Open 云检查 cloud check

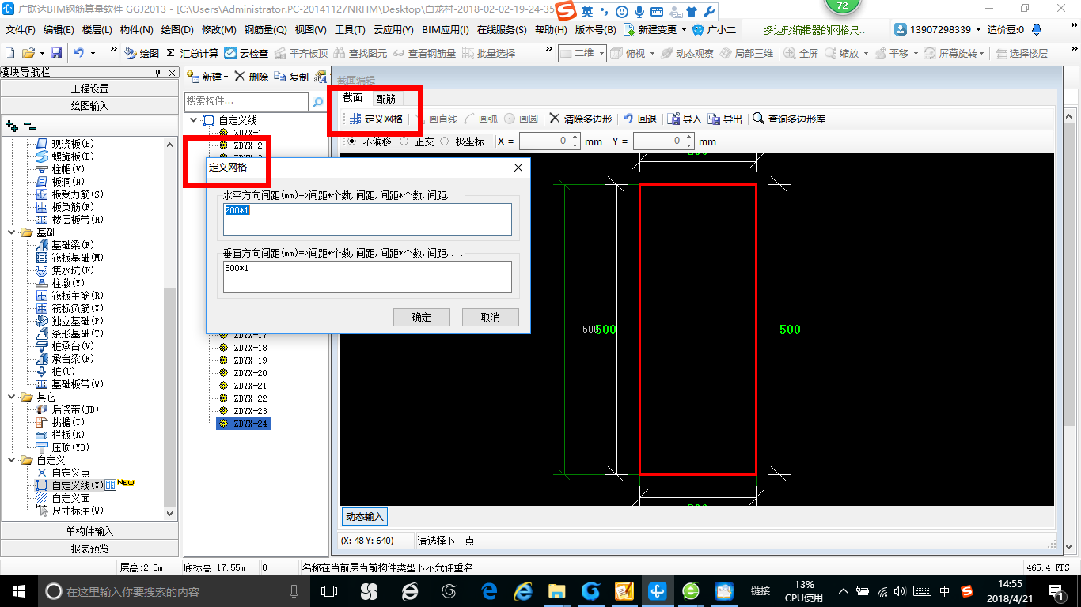246,53
